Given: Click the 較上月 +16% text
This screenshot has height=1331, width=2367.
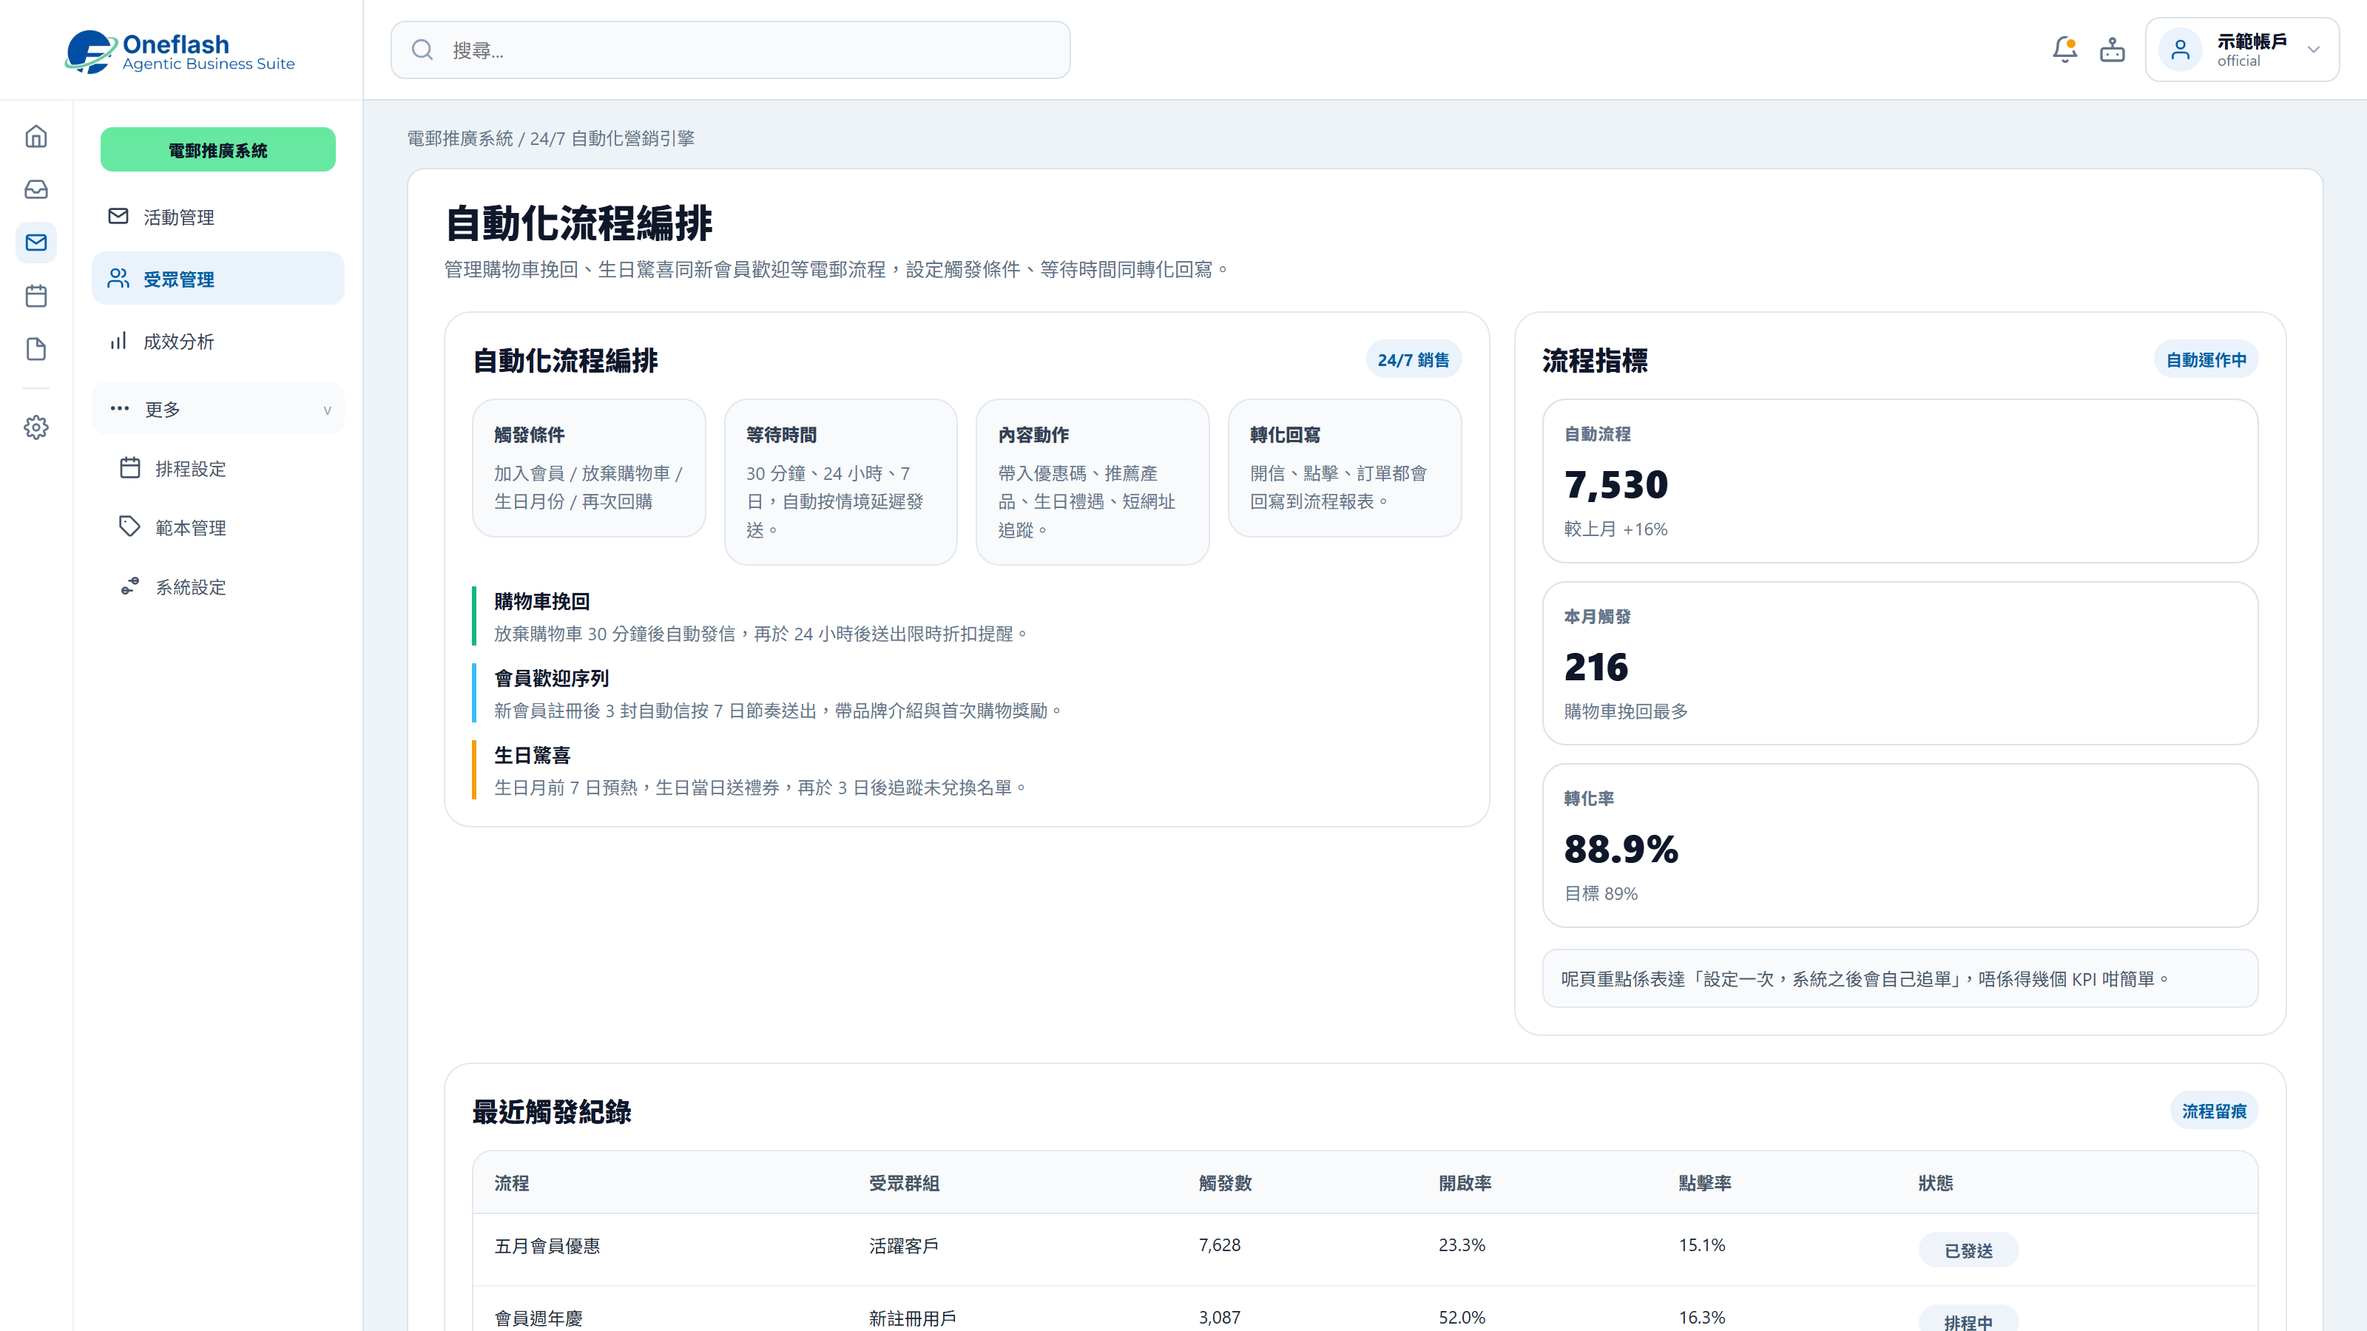Looking at the screenshot, I should coord(1615,529).
